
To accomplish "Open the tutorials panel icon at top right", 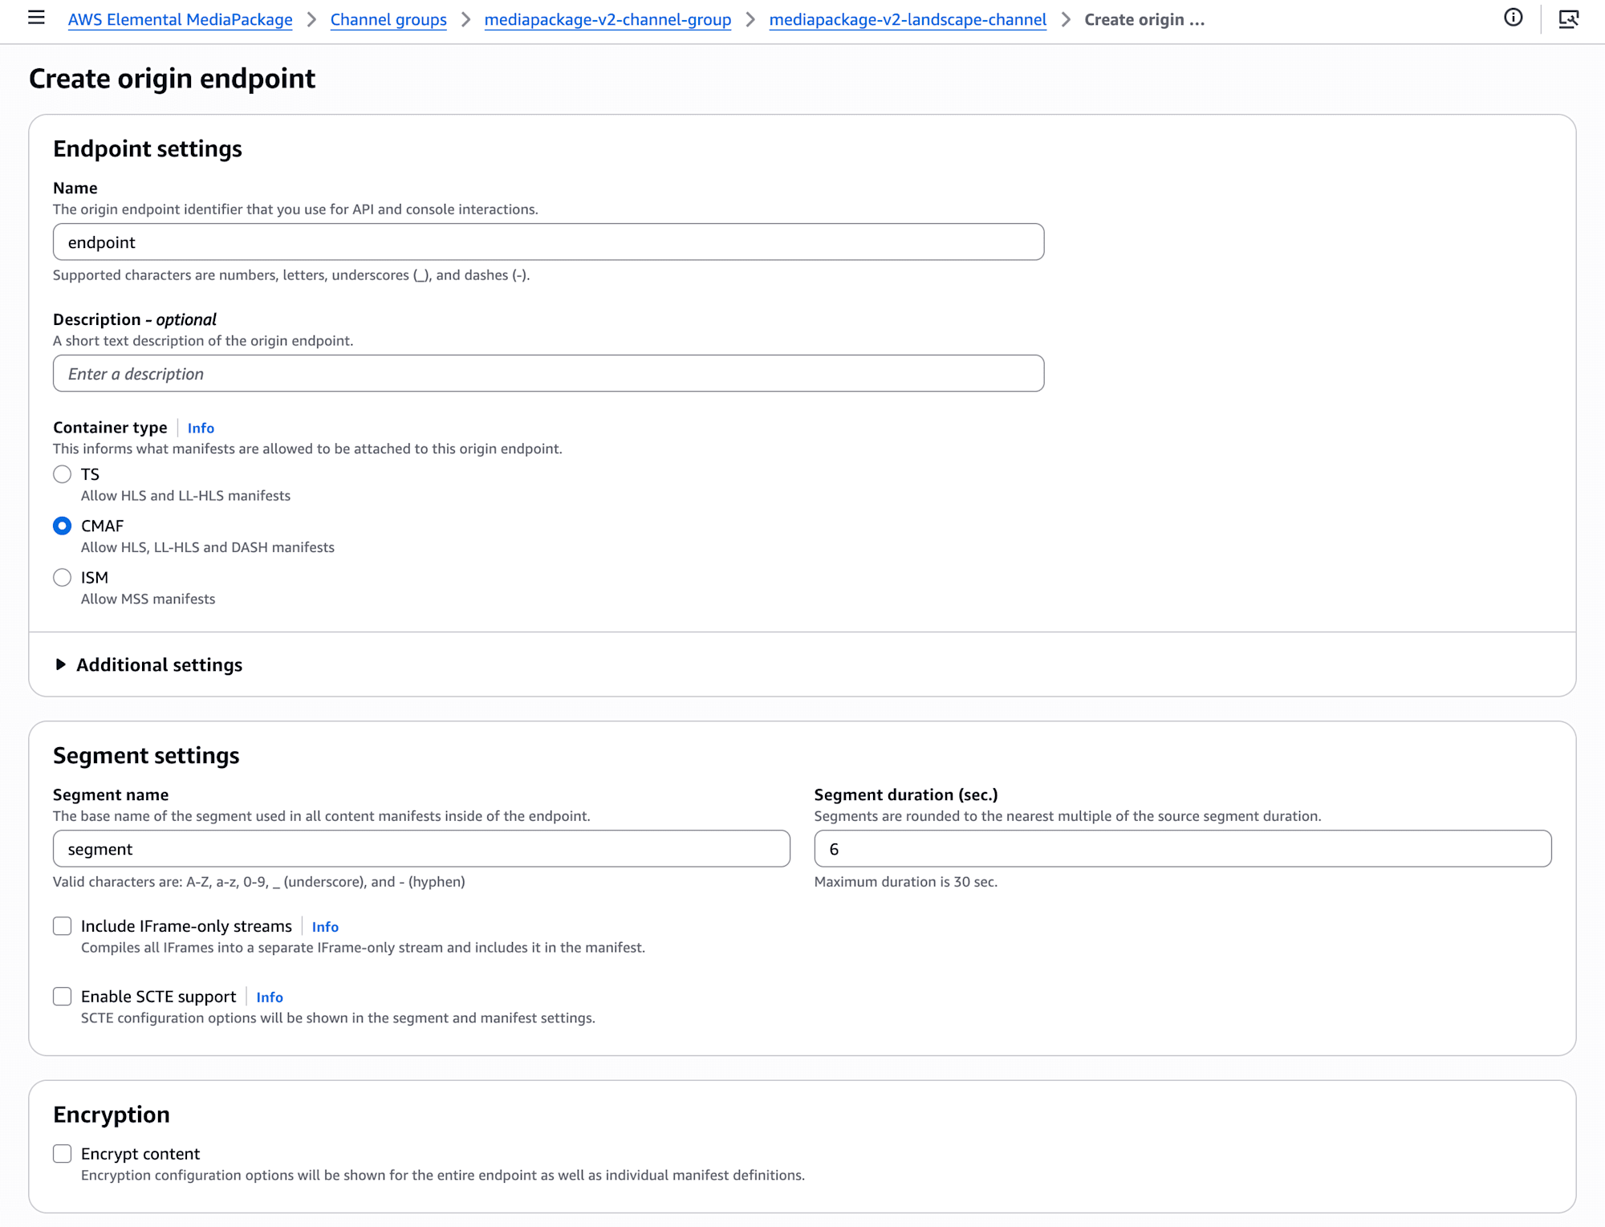I will pyautogui.click(x=1568, y=18).
